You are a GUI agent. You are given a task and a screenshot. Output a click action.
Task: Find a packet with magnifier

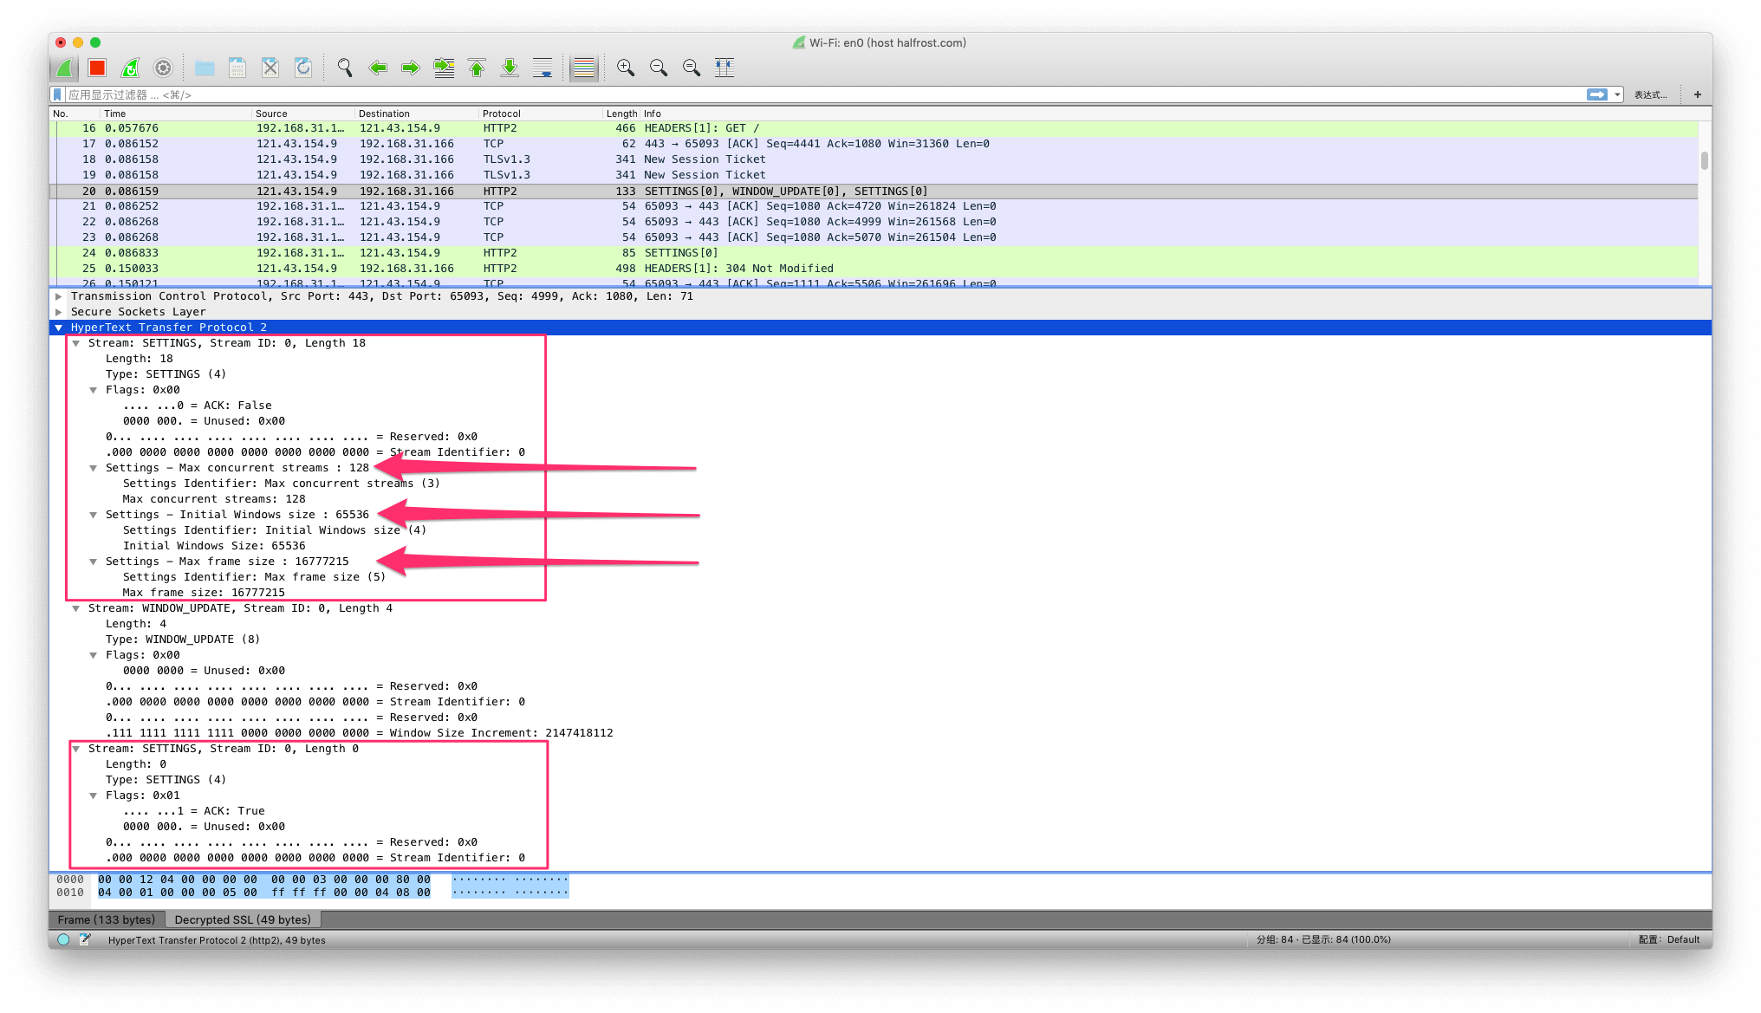tap(345, 68)
